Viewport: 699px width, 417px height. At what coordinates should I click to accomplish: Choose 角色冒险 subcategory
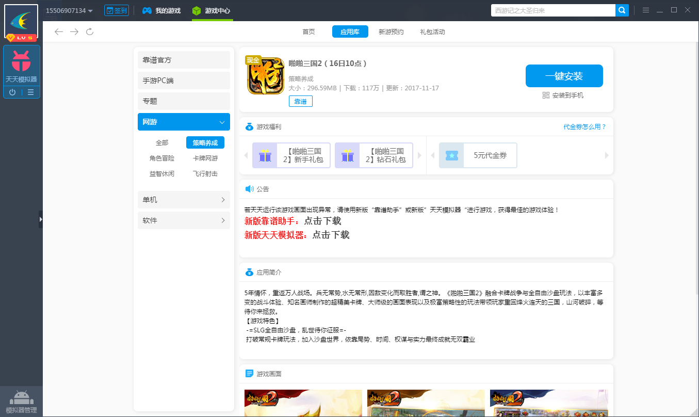click(162, 158)
